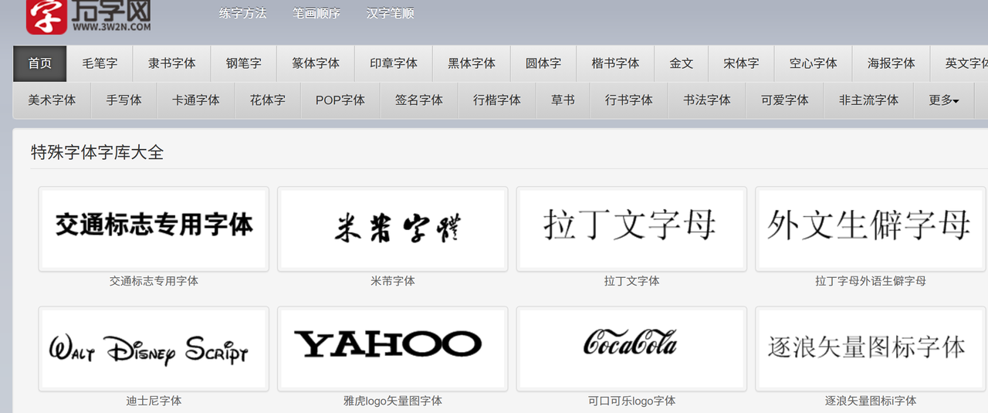
Task: Click the 迪士尼字体 caption link
Action: (154, 401)
